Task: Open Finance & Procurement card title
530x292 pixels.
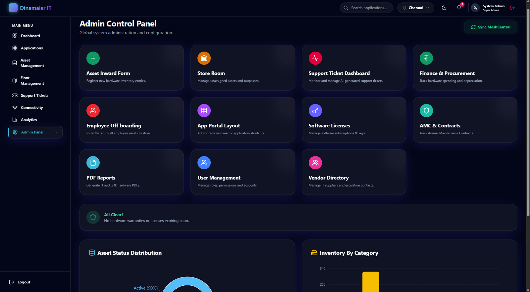Action: click(447, 73)
